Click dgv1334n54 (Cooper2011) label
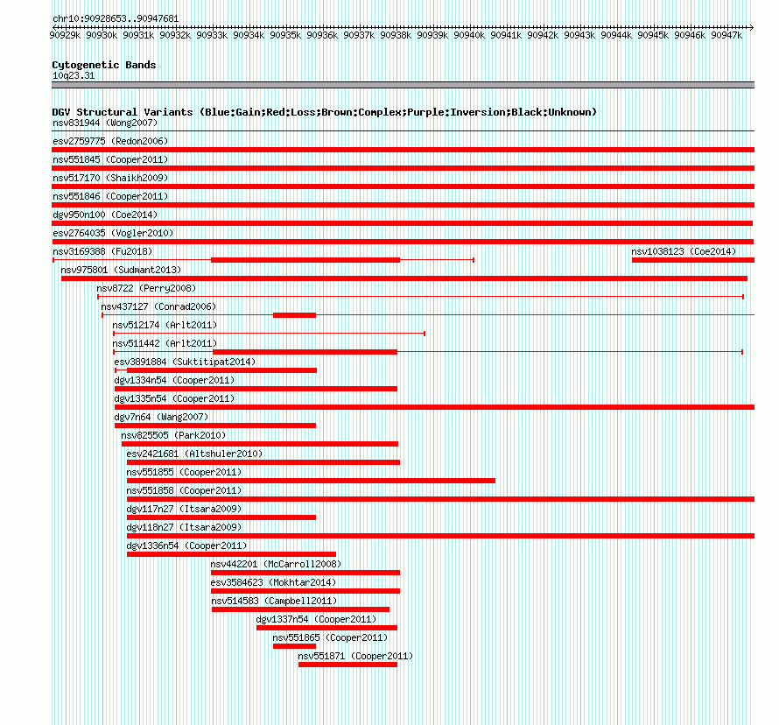Image resolution: width=779 pixels, height=725 pixels. point(174,380)
